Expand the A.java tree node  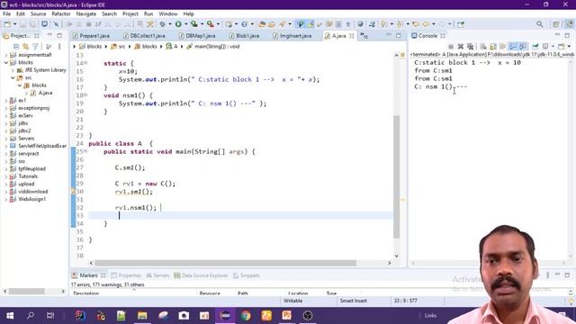[x=26, y=93]
